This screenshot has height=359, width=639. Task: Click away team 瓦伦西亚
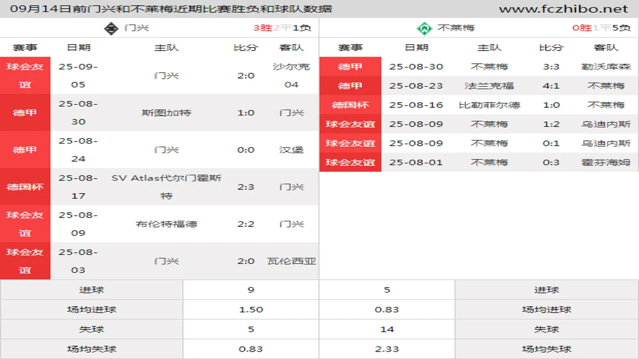(291, 261)
